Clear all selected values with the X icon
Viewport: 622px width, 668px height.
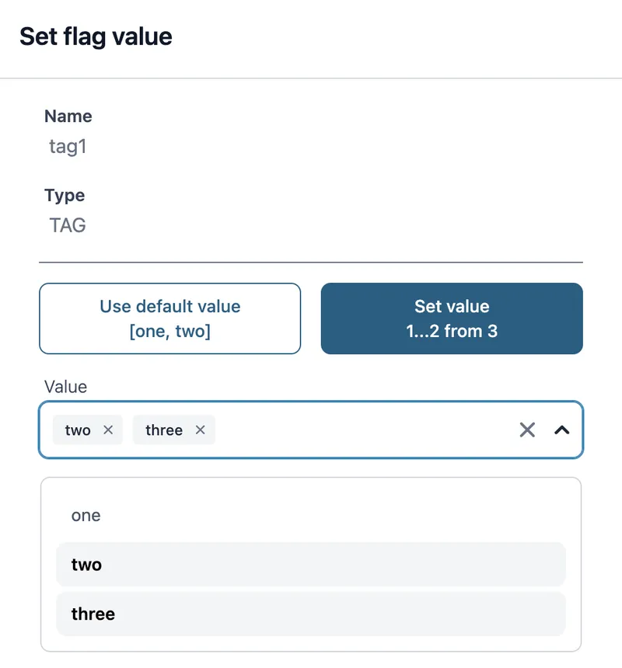click(526, 430)
